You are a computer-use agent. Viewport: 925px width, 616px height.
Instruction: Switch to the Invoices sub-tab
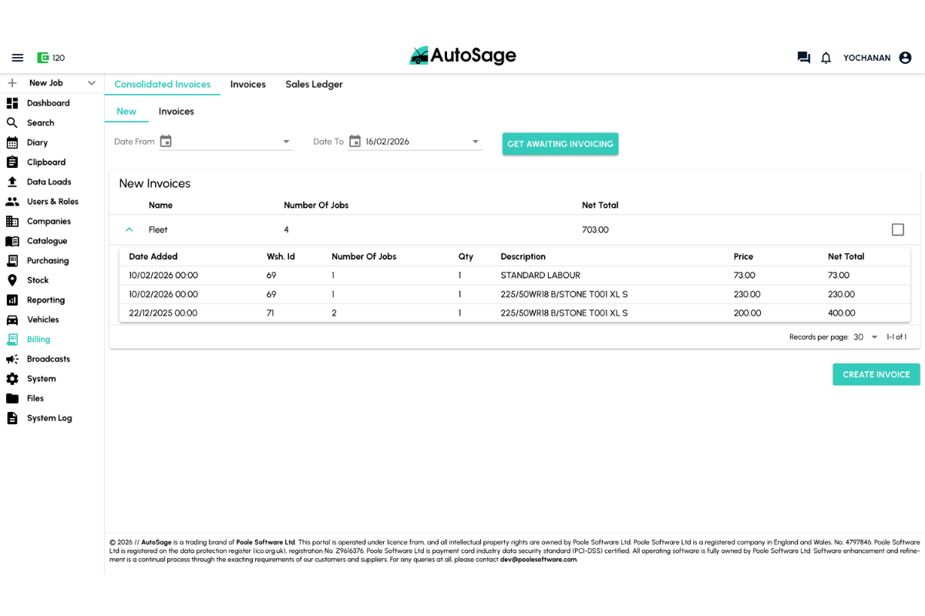pyautogui.click(x=176, y=111)
